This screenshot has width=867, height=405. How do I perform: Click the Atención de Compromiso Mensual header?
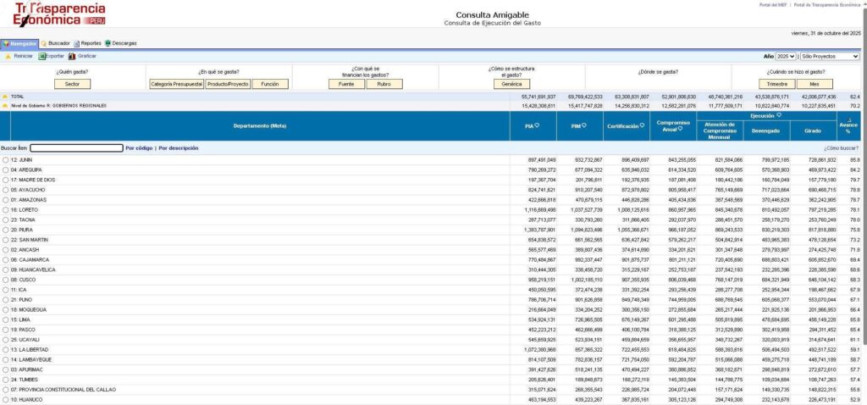tap(720, 131)
